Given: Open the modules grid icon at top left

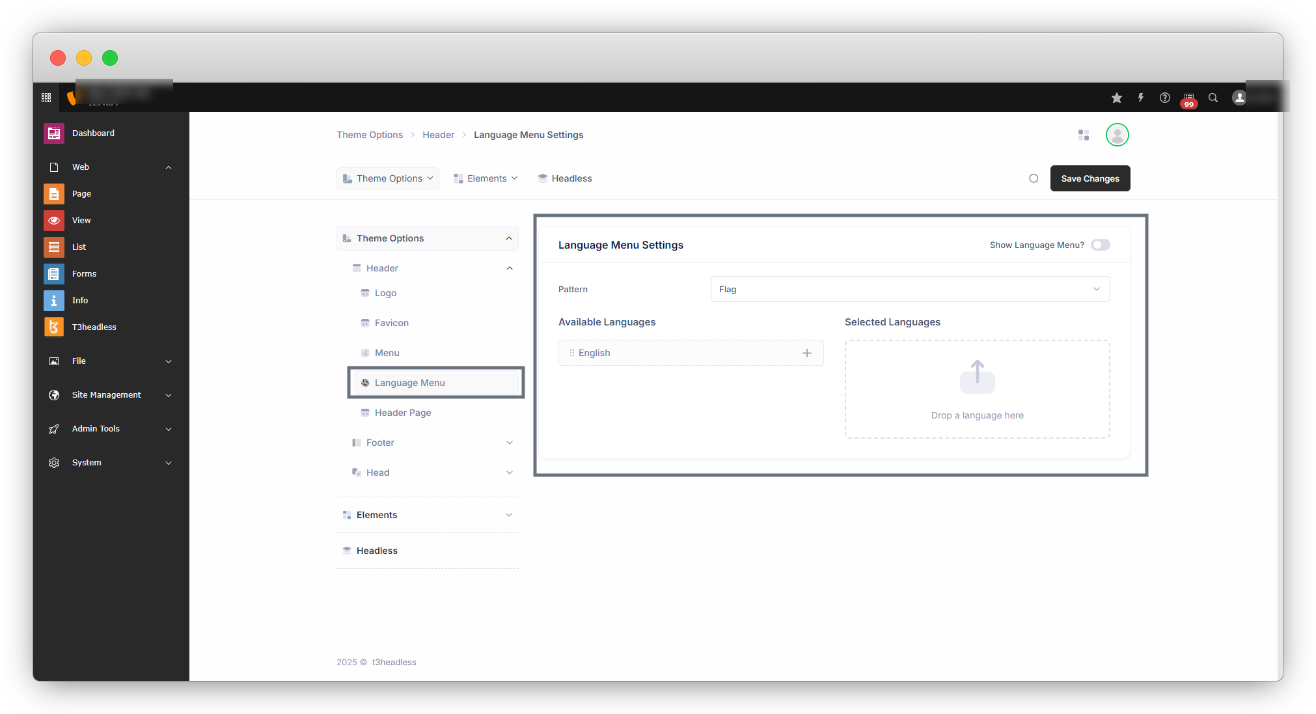Looking at the screenshot, I should pyautogui.click(x=46, y=98).
